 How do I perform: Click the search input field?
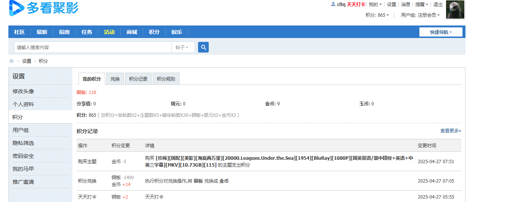point(93,48)
